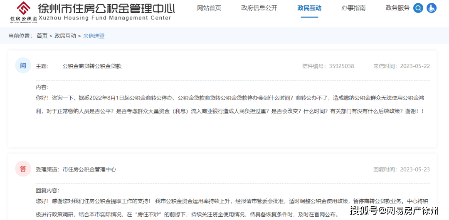The width and height of the screenshot is (449, 220).
Task: Open 来信选登 breadcrumb link
Action: coord(94,36)
